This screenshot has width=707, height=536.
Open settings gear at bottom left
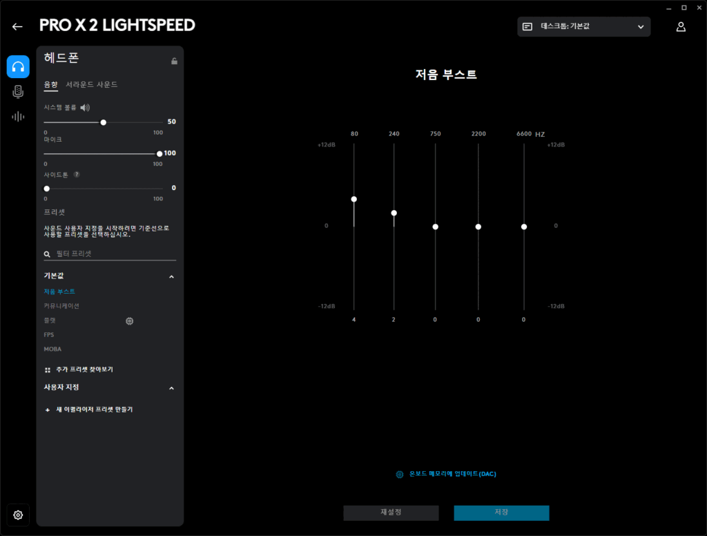click(x=18, y=515)
